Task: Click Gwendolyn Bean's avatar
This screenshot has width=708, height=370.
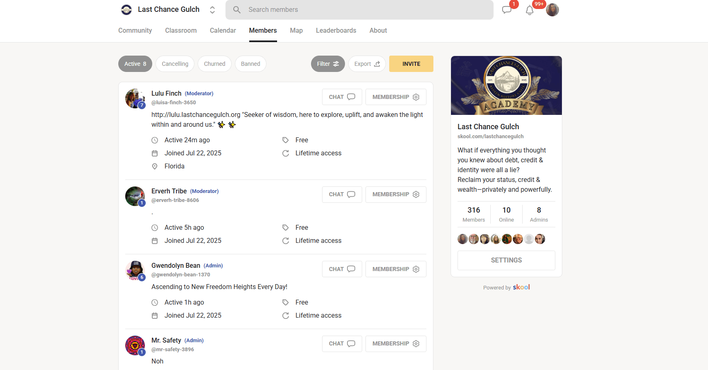Action: (x=135, y=271)
